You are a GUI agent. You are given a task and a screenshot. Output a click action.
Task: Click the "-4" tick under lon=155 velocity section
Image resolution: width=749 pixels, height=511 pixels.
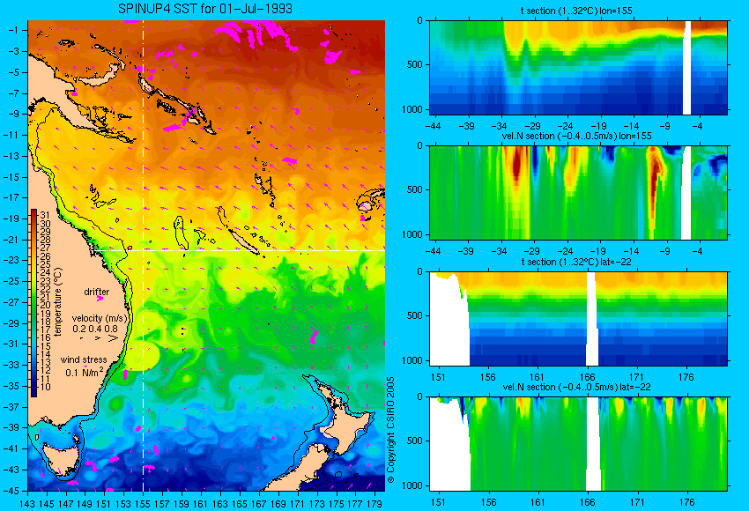pyautogui.click(x=698, y=252)
